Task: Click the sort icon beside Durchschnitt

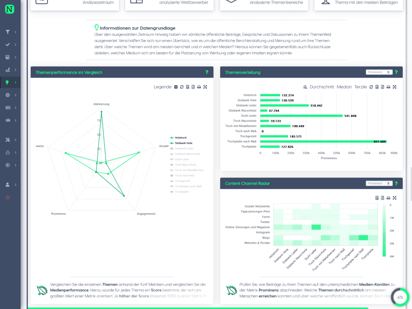Action: tap(305, 87)
